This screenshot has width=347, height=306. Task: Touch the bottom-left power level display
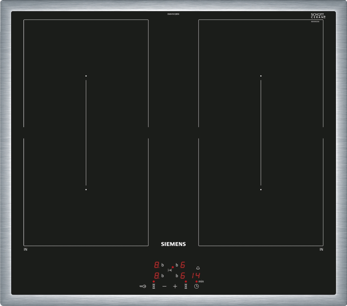tap(157, 276)
